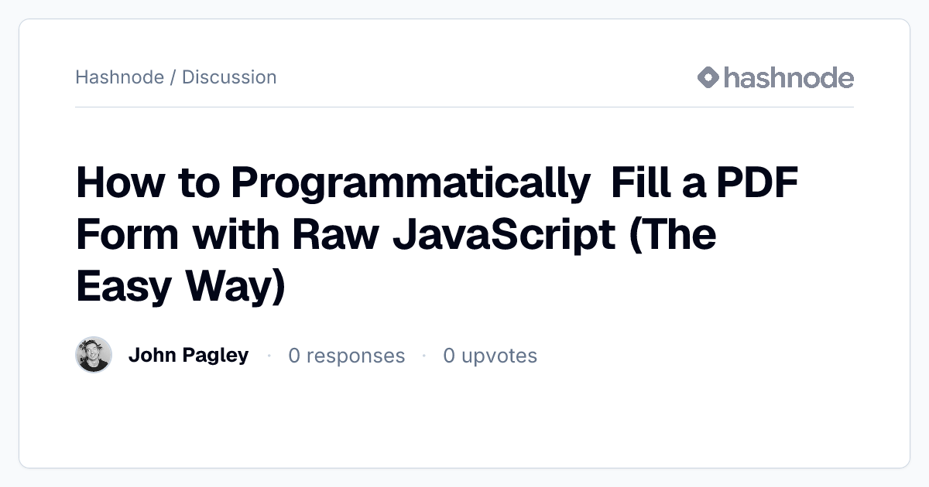
Task: Click the dot separator before "0 upvotes"
Action: [x=424, y=356]
